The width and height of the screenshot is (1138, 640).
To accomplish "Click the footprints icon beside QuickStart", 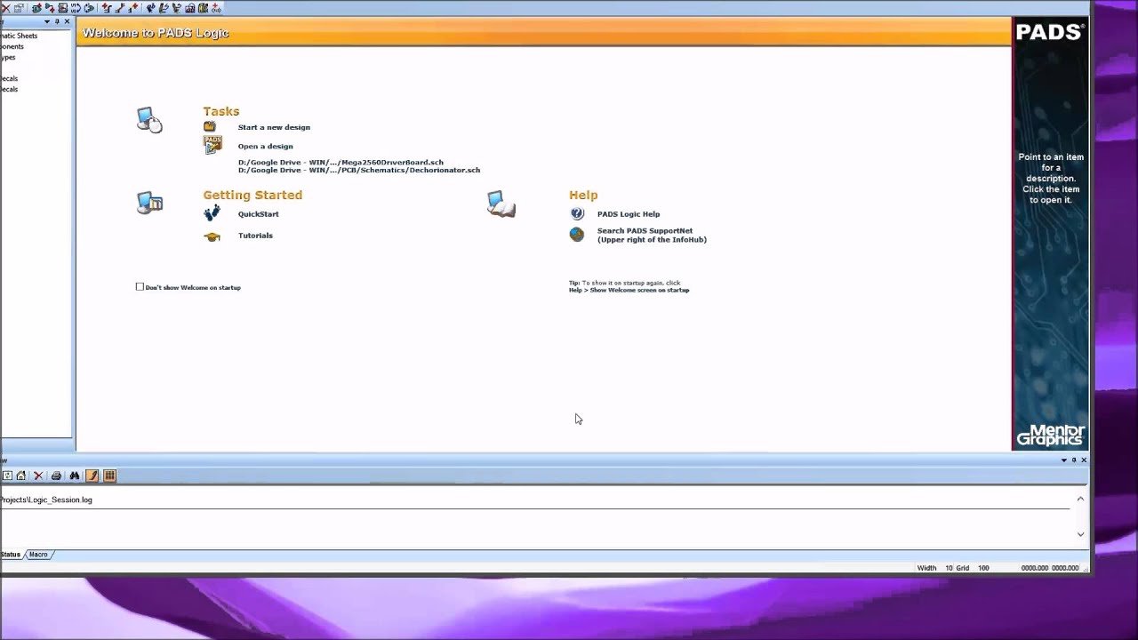I will tap(212, 213).
